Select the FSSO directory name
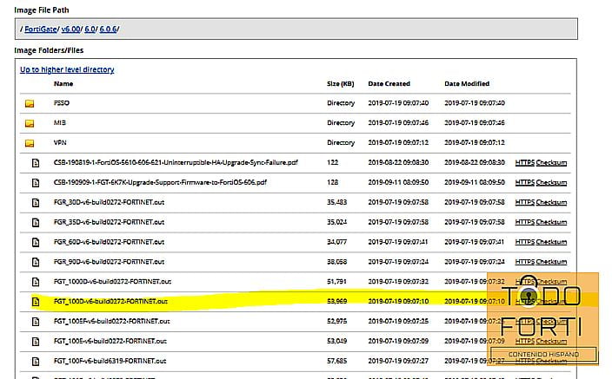Screen dimensions: 612x379 61,103
